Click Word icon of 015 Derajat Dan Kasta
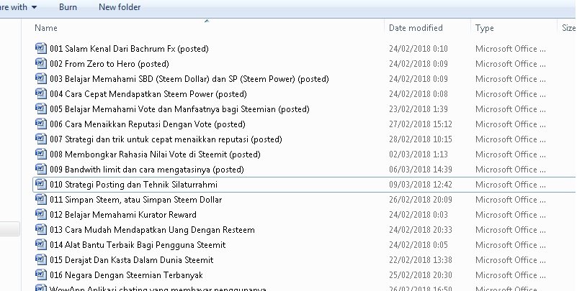 coord(41,260)
